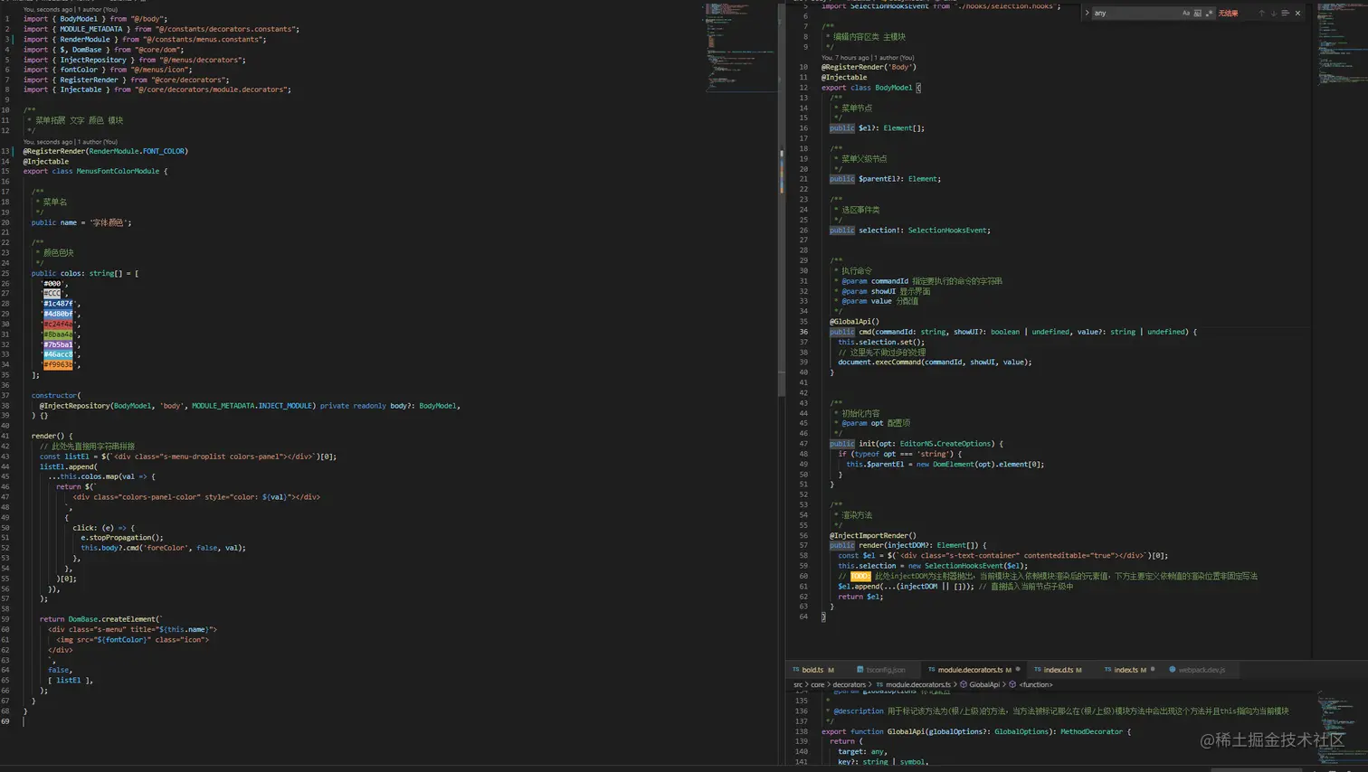The width and height of the screenshot is (1368, 772).
Task: Click the #1c487f dark blue color swatch
Action: (58, 304)
